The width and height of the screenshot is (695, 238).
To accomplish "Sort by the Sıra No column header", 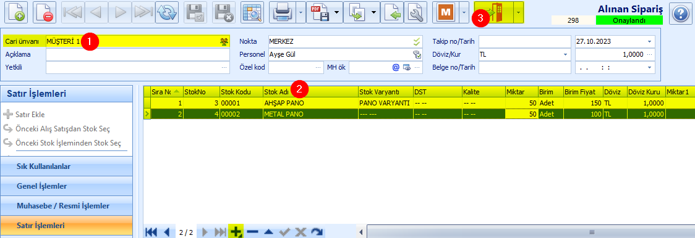I will click(x=166, y=92).
